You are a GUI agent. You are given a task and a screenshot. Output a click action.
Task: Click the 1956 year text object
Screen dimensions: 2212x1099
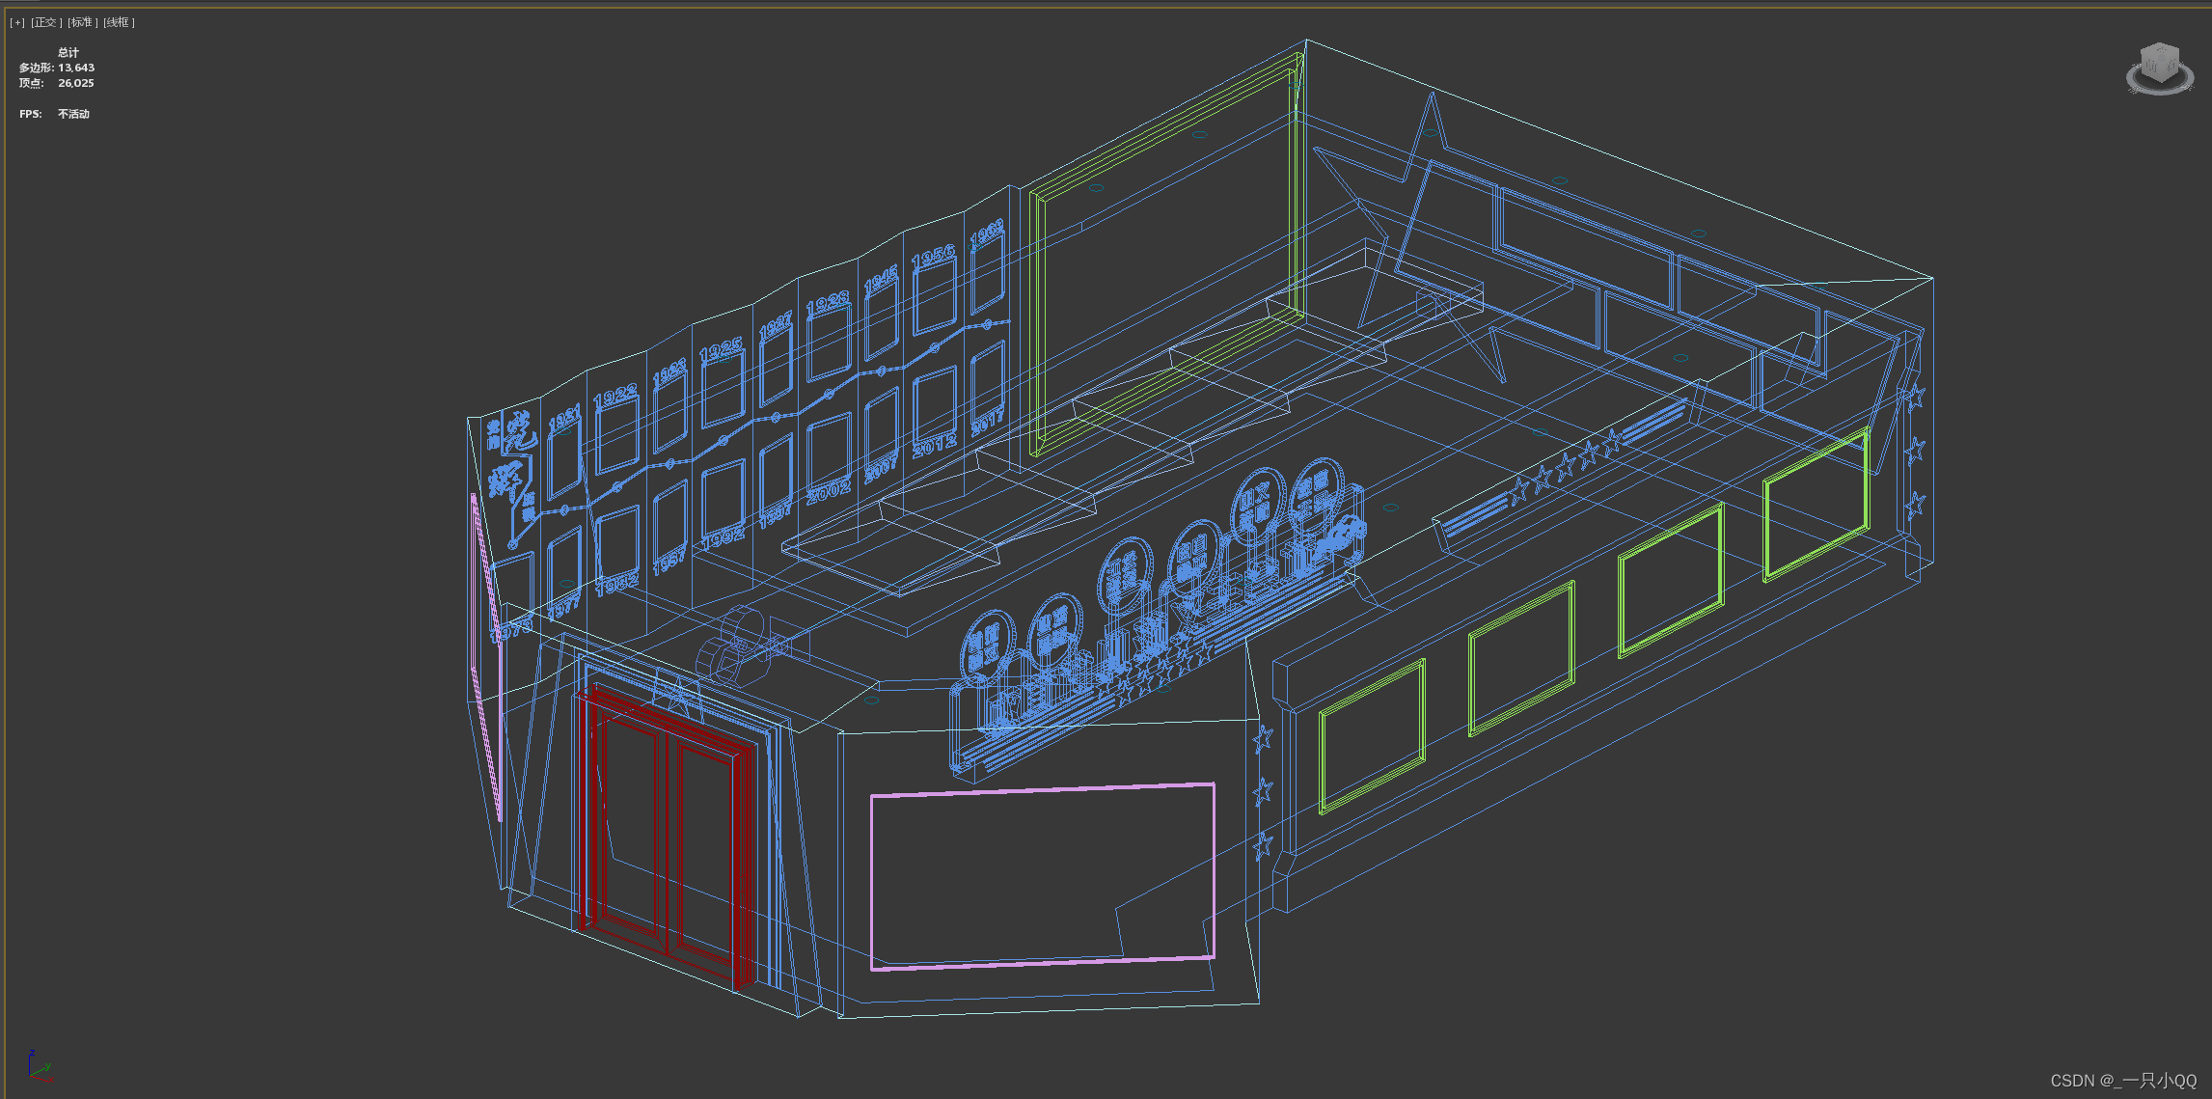coord(932,256)
